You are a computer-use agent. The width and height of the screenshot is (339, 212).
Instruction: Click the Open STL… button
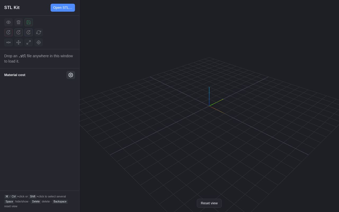[63, 8]
